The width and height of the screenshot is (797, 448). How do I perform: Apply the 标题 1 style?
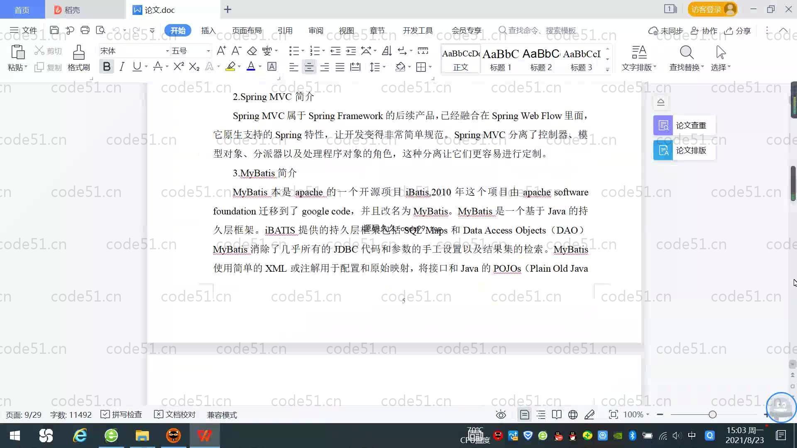tap(501, 59)
